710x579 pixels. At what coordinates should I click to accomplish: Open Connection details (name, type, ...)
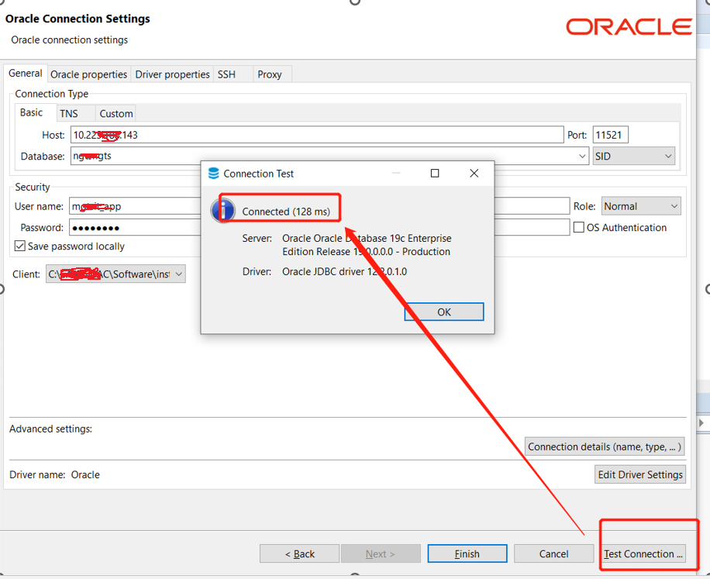point(605,446)
